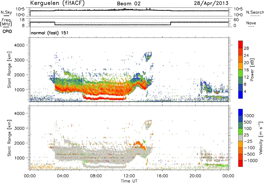Click the "1000" tick on the velocity colorbar
This screenshot has width=264, height=183.
(249, 116)
